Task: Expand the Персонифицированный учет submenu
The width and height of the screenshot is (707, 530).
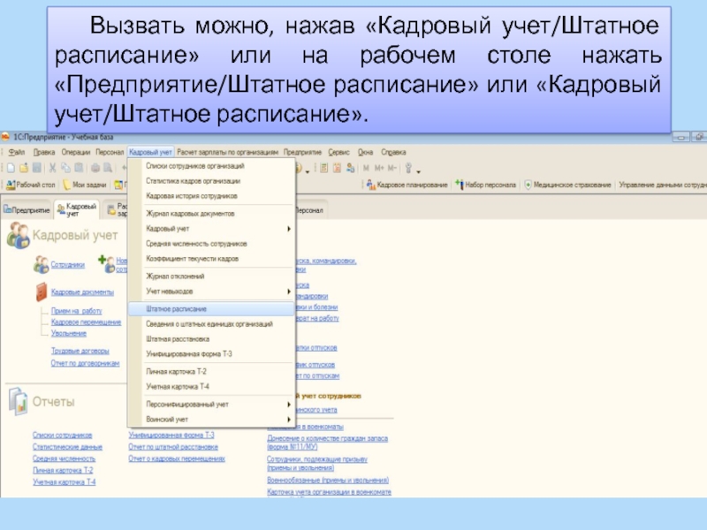Action: click(289, 404)
